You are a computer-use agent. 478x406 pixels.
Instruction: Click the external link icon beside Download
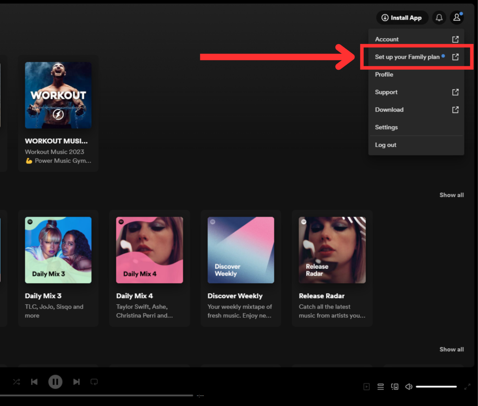coord(455,110)
